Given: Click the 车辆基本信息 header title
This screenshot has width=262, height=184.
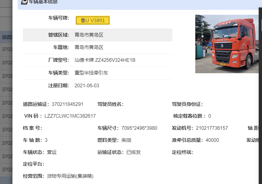Looking at the screenshot, I should coord(43,2).
